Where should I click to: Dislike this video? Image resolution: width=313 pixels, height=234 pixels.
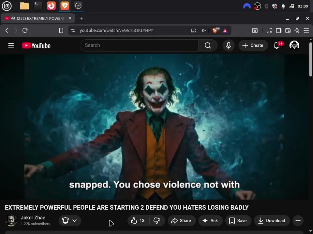point(157,220)
